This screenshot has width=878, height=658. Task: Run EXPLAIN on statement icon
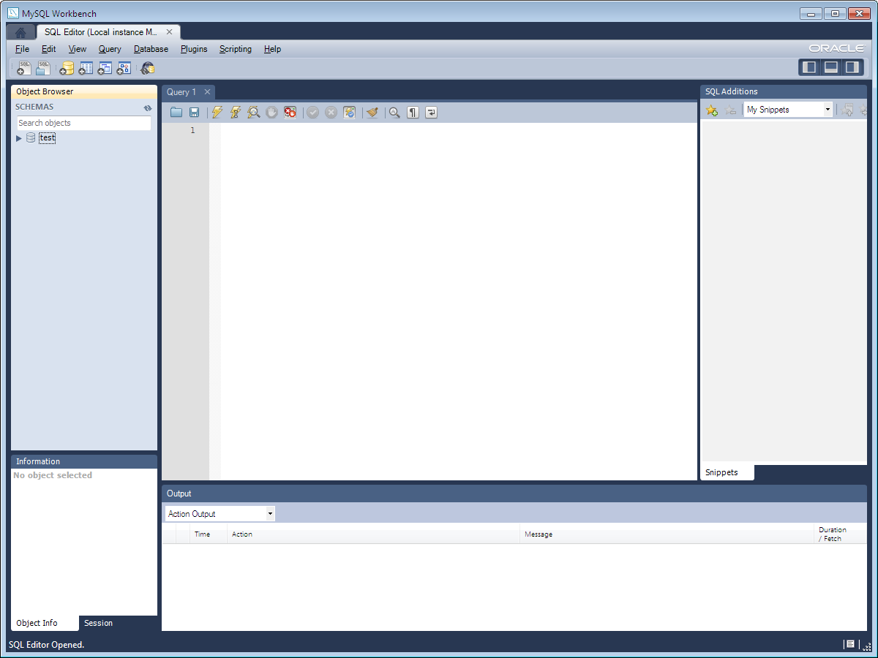click(x=254, y=113)
